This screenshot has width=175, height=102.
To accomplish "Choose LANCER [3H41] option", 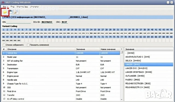I will click(149, 64).
